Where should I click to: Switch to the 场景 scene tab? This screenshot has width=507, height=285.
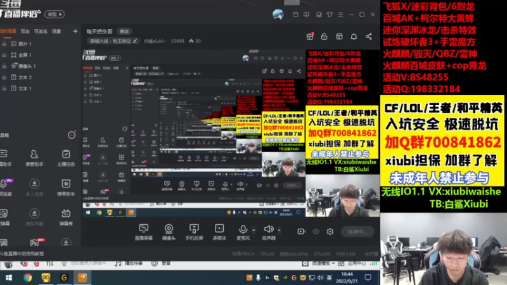coord(56,31)
